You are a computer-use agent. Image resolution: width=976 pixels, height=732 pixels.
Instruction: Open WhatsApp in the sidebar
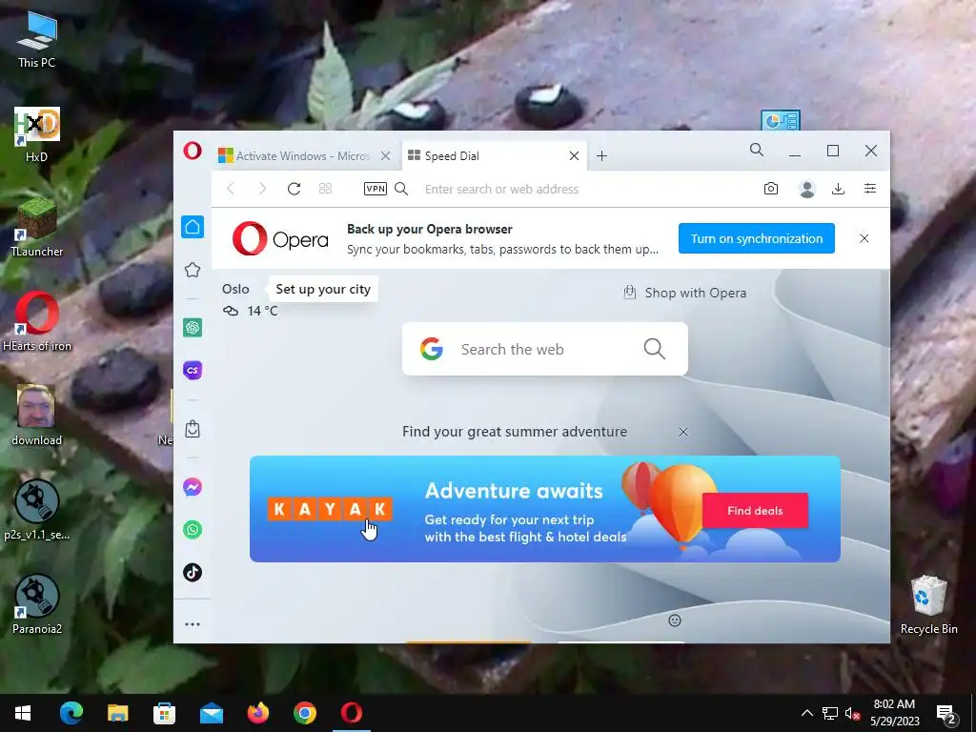(193, 530)
